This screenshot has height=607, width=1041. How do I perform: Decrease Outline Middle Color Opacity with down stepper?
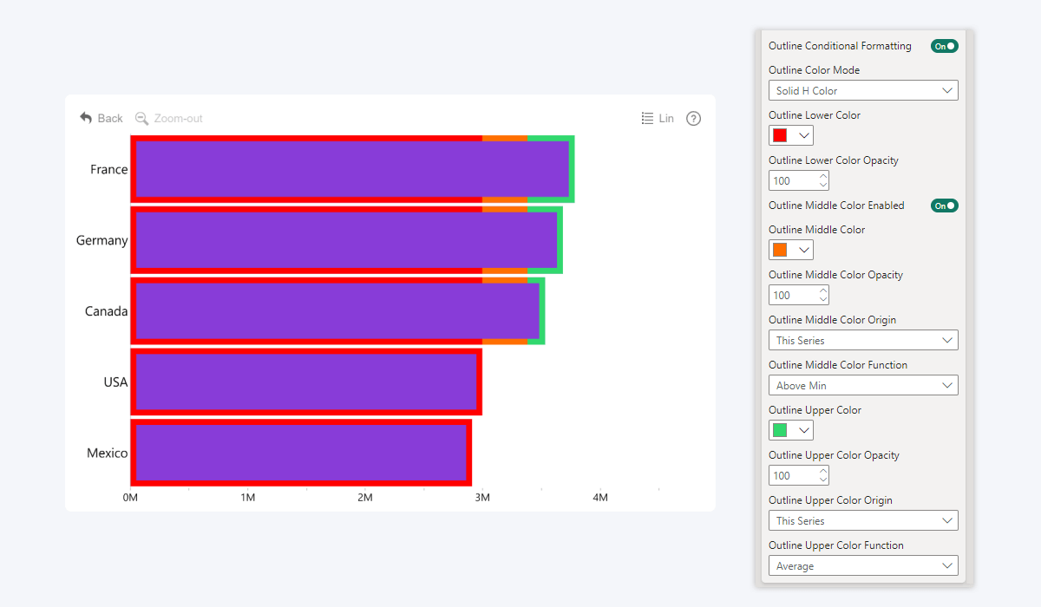pyautogui.click(x=823, y=300)
